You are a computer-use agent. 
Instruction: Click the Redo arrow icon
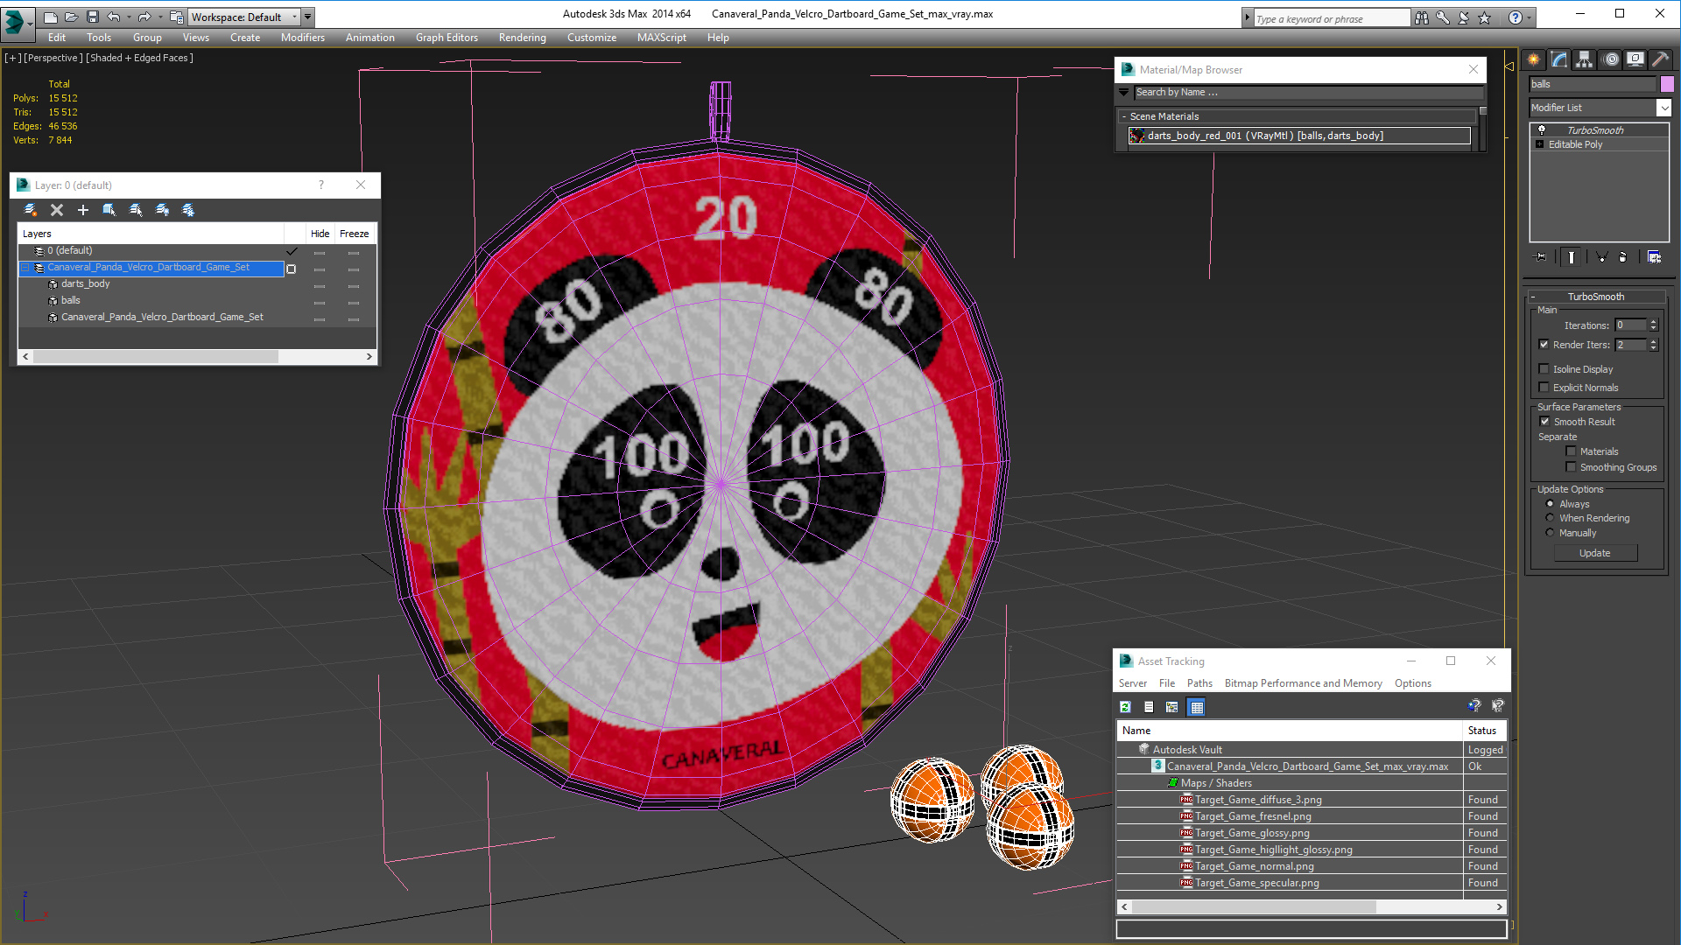pyautogui.click(x=144, y=17)
